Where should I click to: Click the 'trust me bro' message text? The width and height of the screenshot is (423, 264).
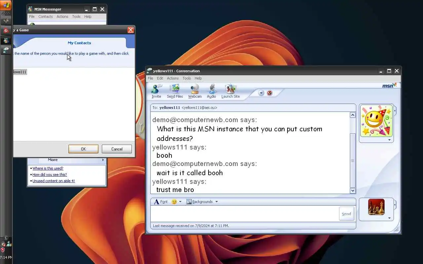(175, 190)
